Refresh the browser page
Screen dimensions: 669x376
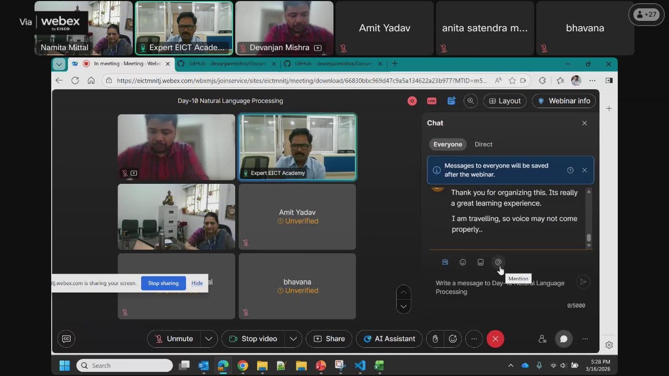click(x=75, y=80)
